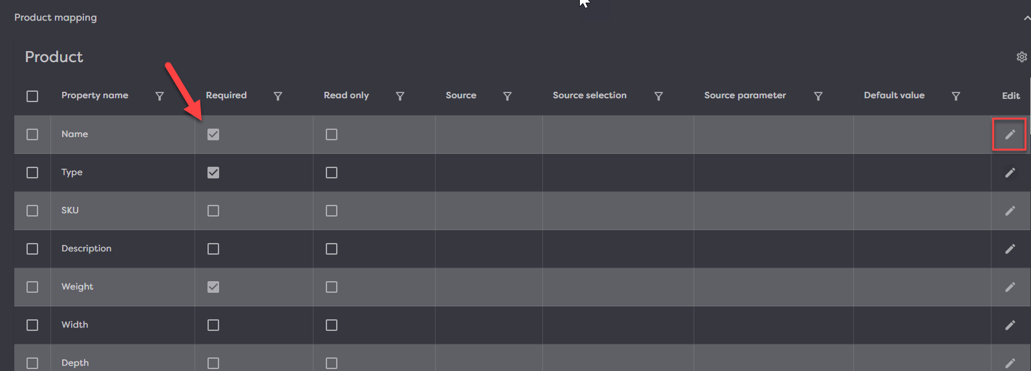
Task: Filter the Property name column
Action: click(x=160, y=96)
